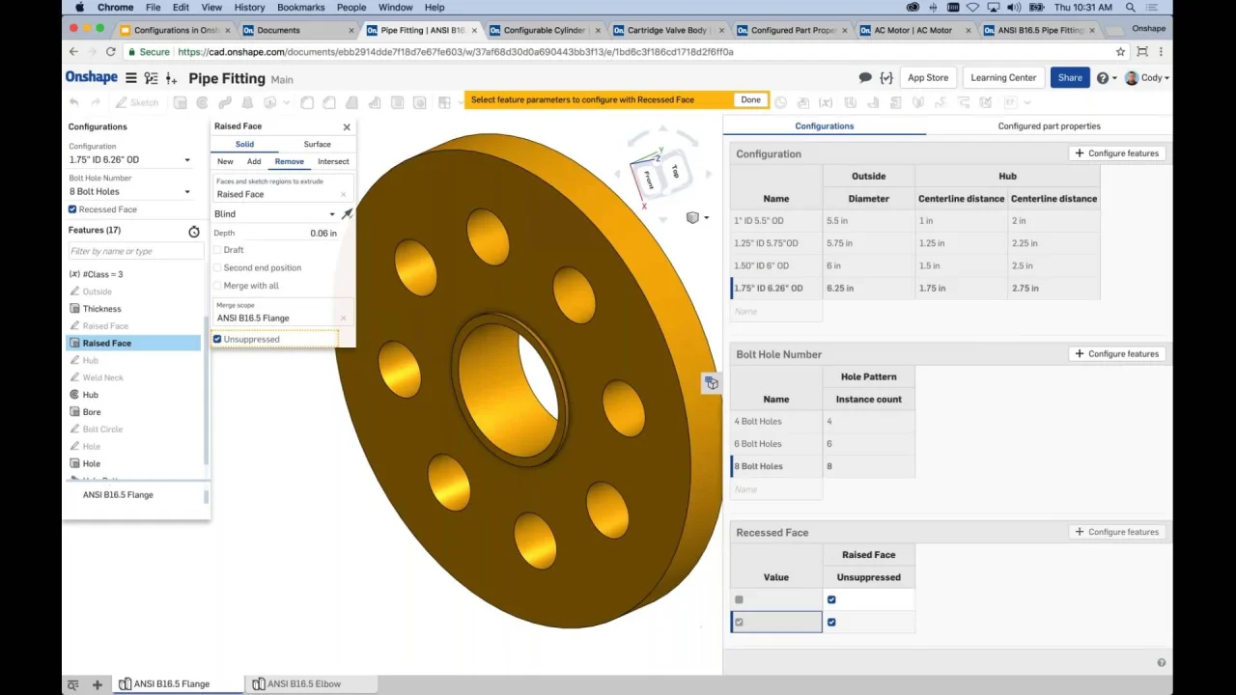
Task: Enable the Draft checkbox
Action: pyautogui.click(x=217, y=250)
